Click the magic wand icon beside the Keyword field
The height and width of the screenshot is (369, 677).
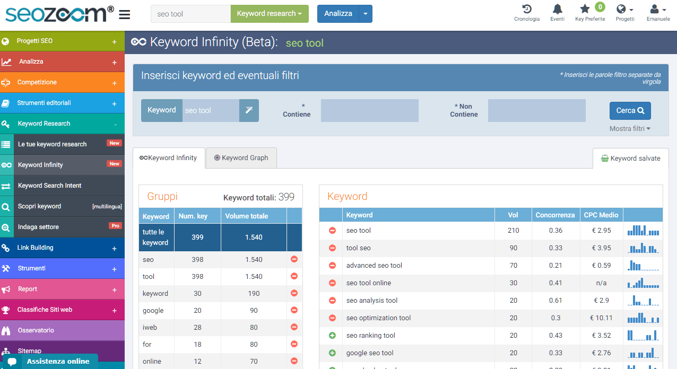pos(249,110)
